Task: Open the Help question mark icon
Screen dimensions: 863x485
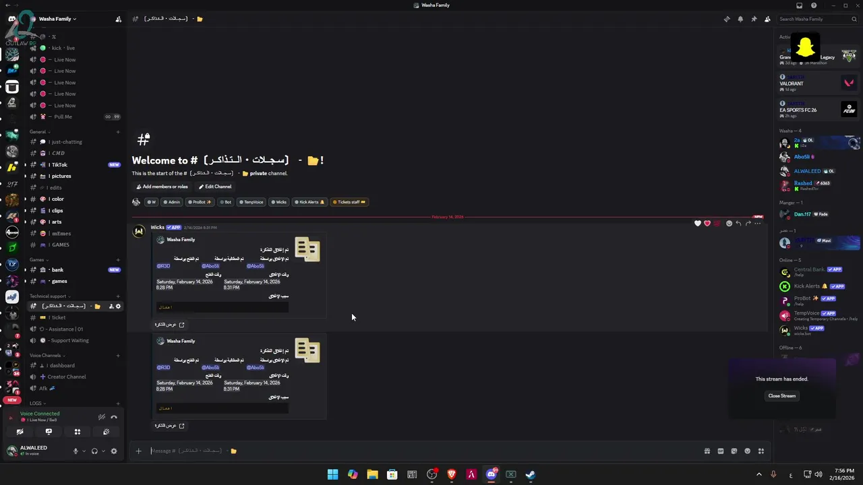Action: point(814,5)
